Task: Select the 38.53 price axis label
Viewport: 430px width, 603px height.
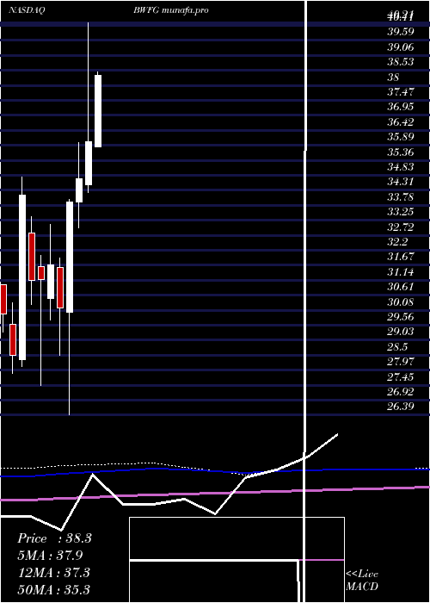Action: (x=400, y=62)
